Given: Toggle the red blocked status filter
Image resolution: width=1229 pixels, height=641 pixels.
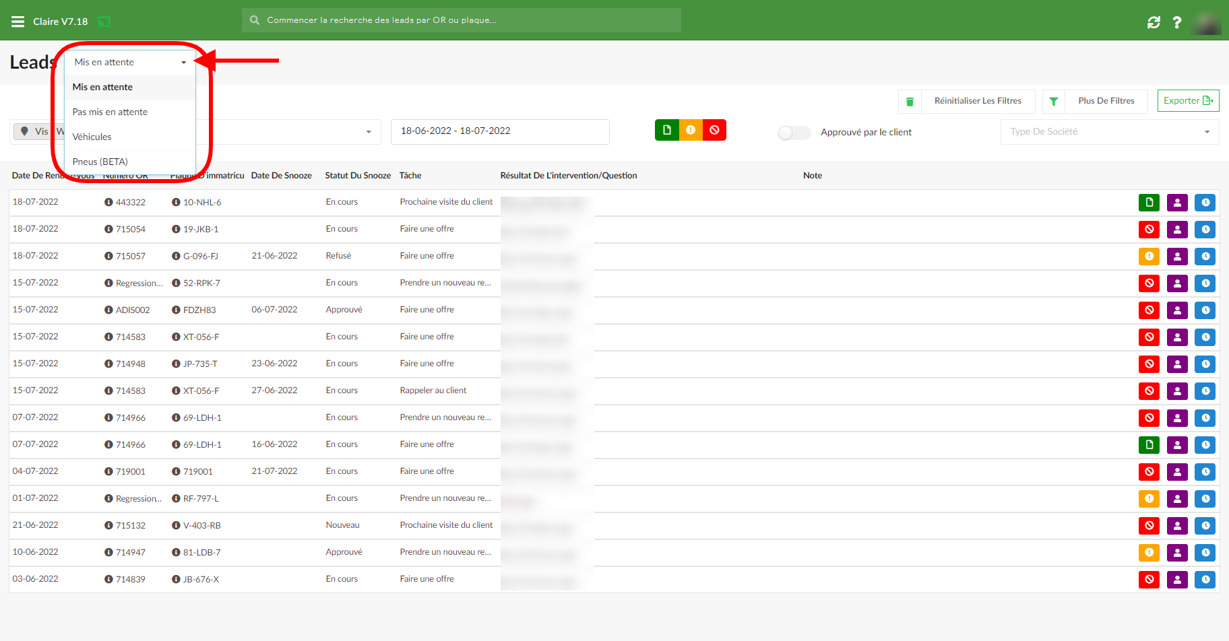Looking at the screenshot, I should (x=714, y=130).
